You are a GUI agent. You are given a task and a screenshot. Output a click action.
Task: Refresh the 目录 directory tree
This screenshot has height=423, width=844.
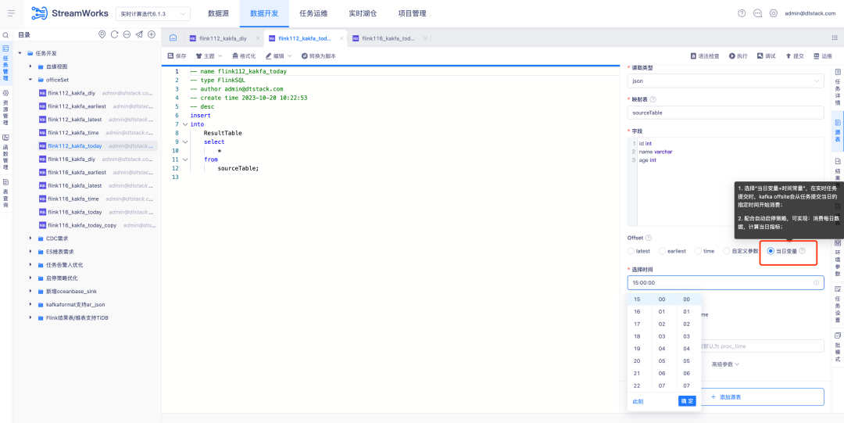(x=115, y=34)
